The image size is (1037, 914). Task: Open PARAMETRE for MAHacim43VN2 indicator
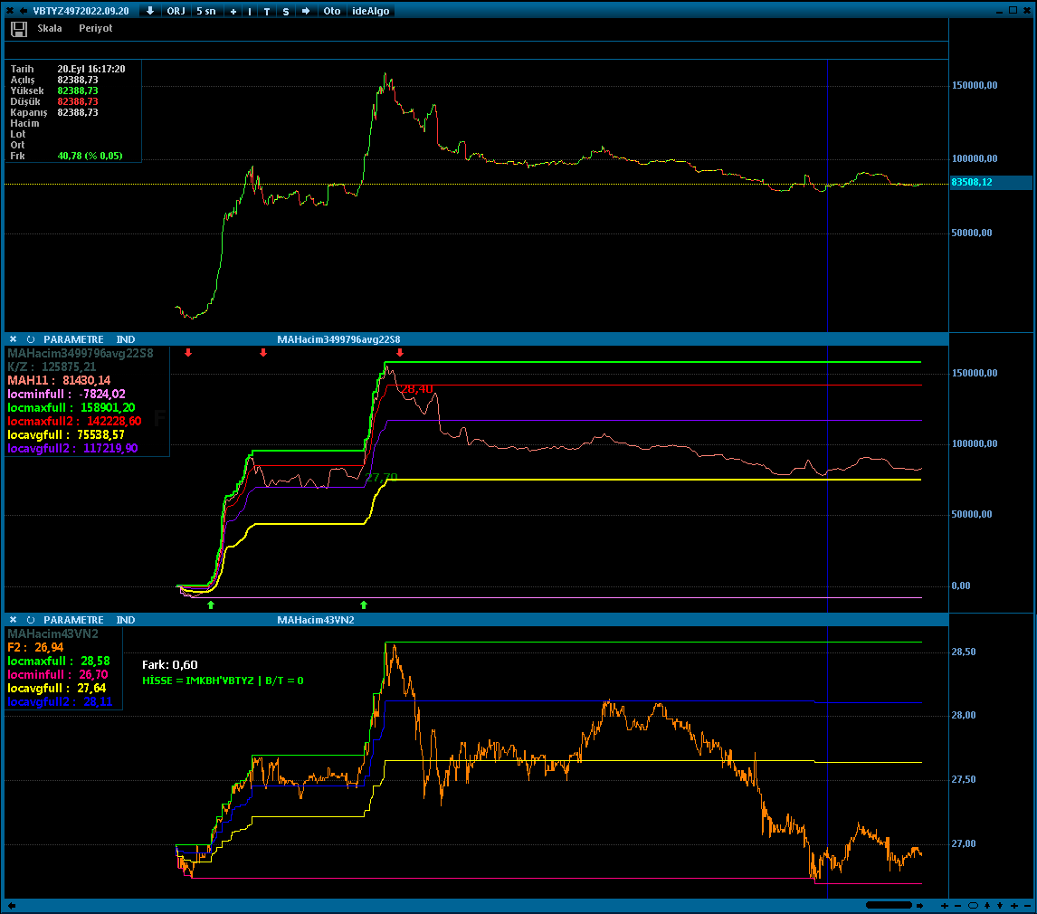(73, 620)
